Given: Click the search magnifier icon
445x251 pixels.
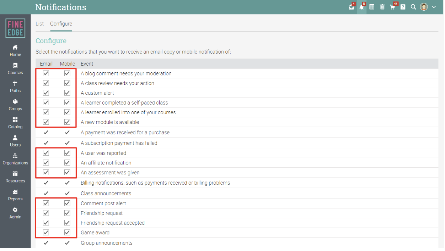Looking at the screenshot, I should pyautogui.click(x=413, y=7).
